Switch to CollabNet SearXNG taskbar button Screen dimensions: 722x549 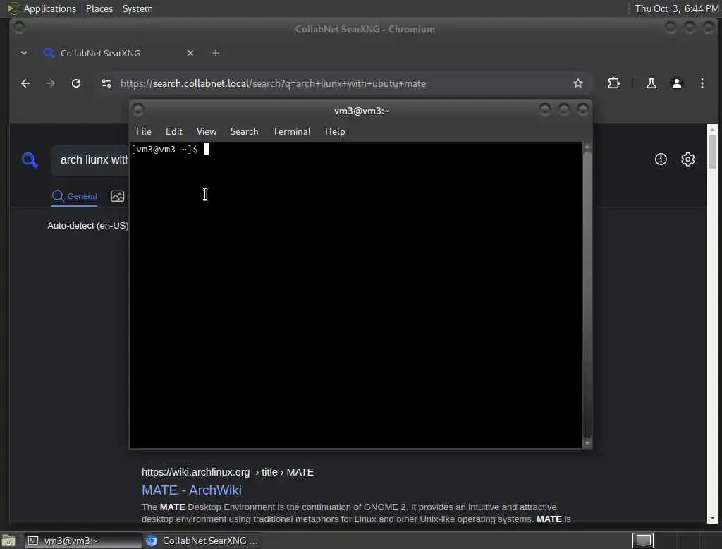click(x=202, y=541)
